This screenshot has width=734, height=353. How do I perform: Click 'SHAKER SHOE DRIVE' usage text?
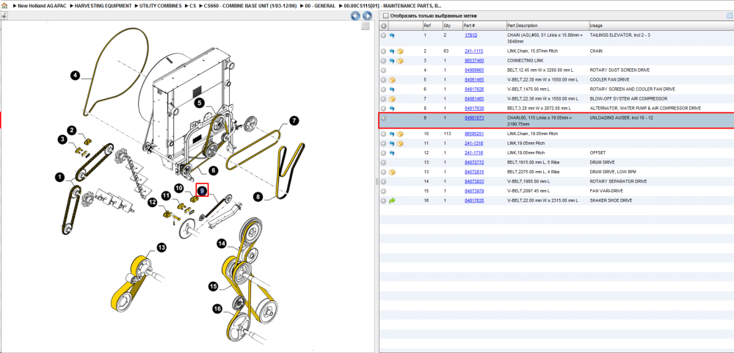coord(611,201)
